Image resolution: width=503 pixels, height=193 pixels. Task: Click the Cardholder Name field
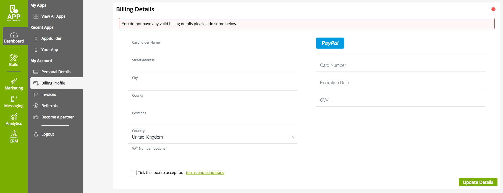click(213, 50)
